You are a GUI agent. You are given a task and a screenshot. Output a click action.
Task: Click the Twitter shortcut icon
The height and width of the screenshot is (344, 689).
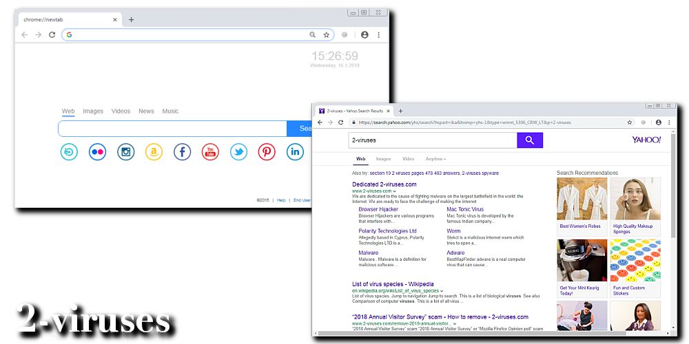click(x=238, y=152)
